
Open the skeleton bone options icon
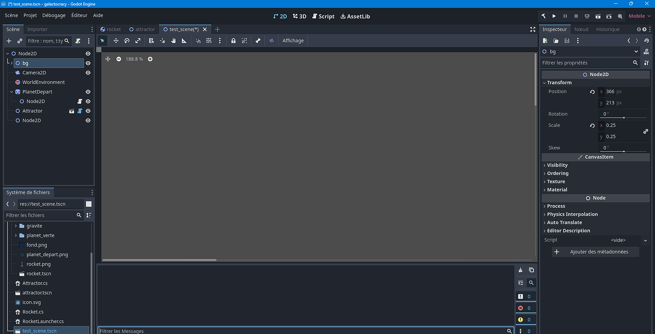coord(258,41)
